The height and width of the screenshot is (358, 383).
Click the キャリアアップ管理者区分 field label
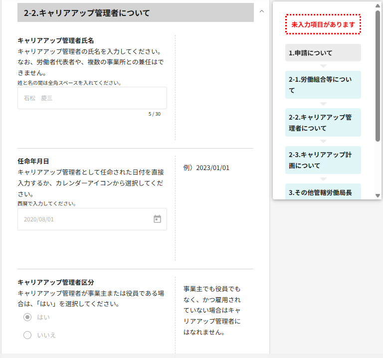56,282
